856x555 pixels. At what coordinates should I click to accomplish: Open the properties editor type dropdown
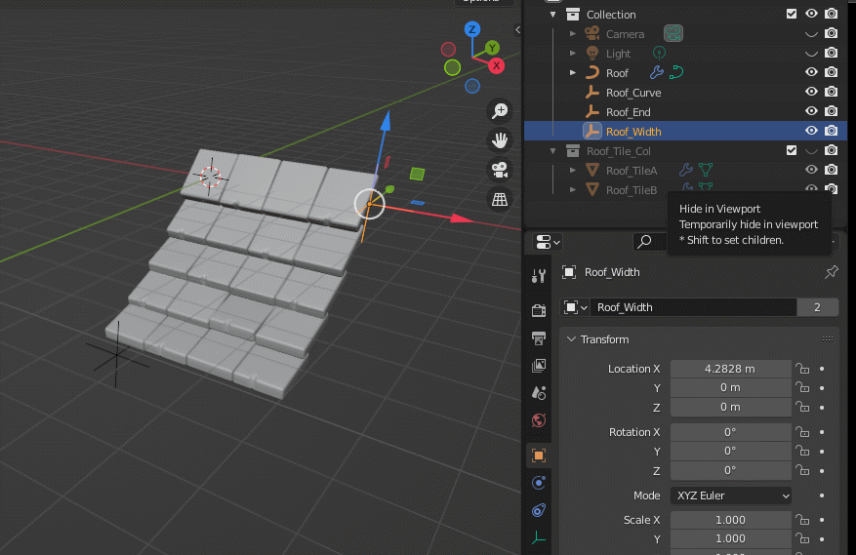[x=549, y=242]
